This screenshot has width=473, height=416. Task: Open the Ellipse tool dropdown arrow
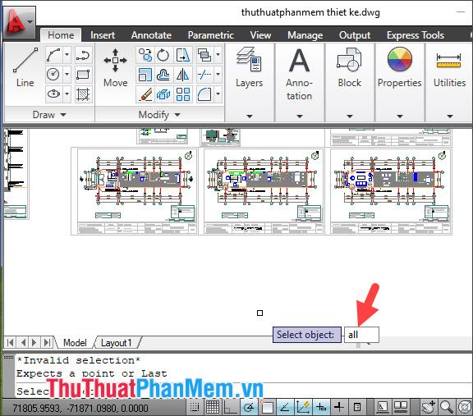[67, 94]
